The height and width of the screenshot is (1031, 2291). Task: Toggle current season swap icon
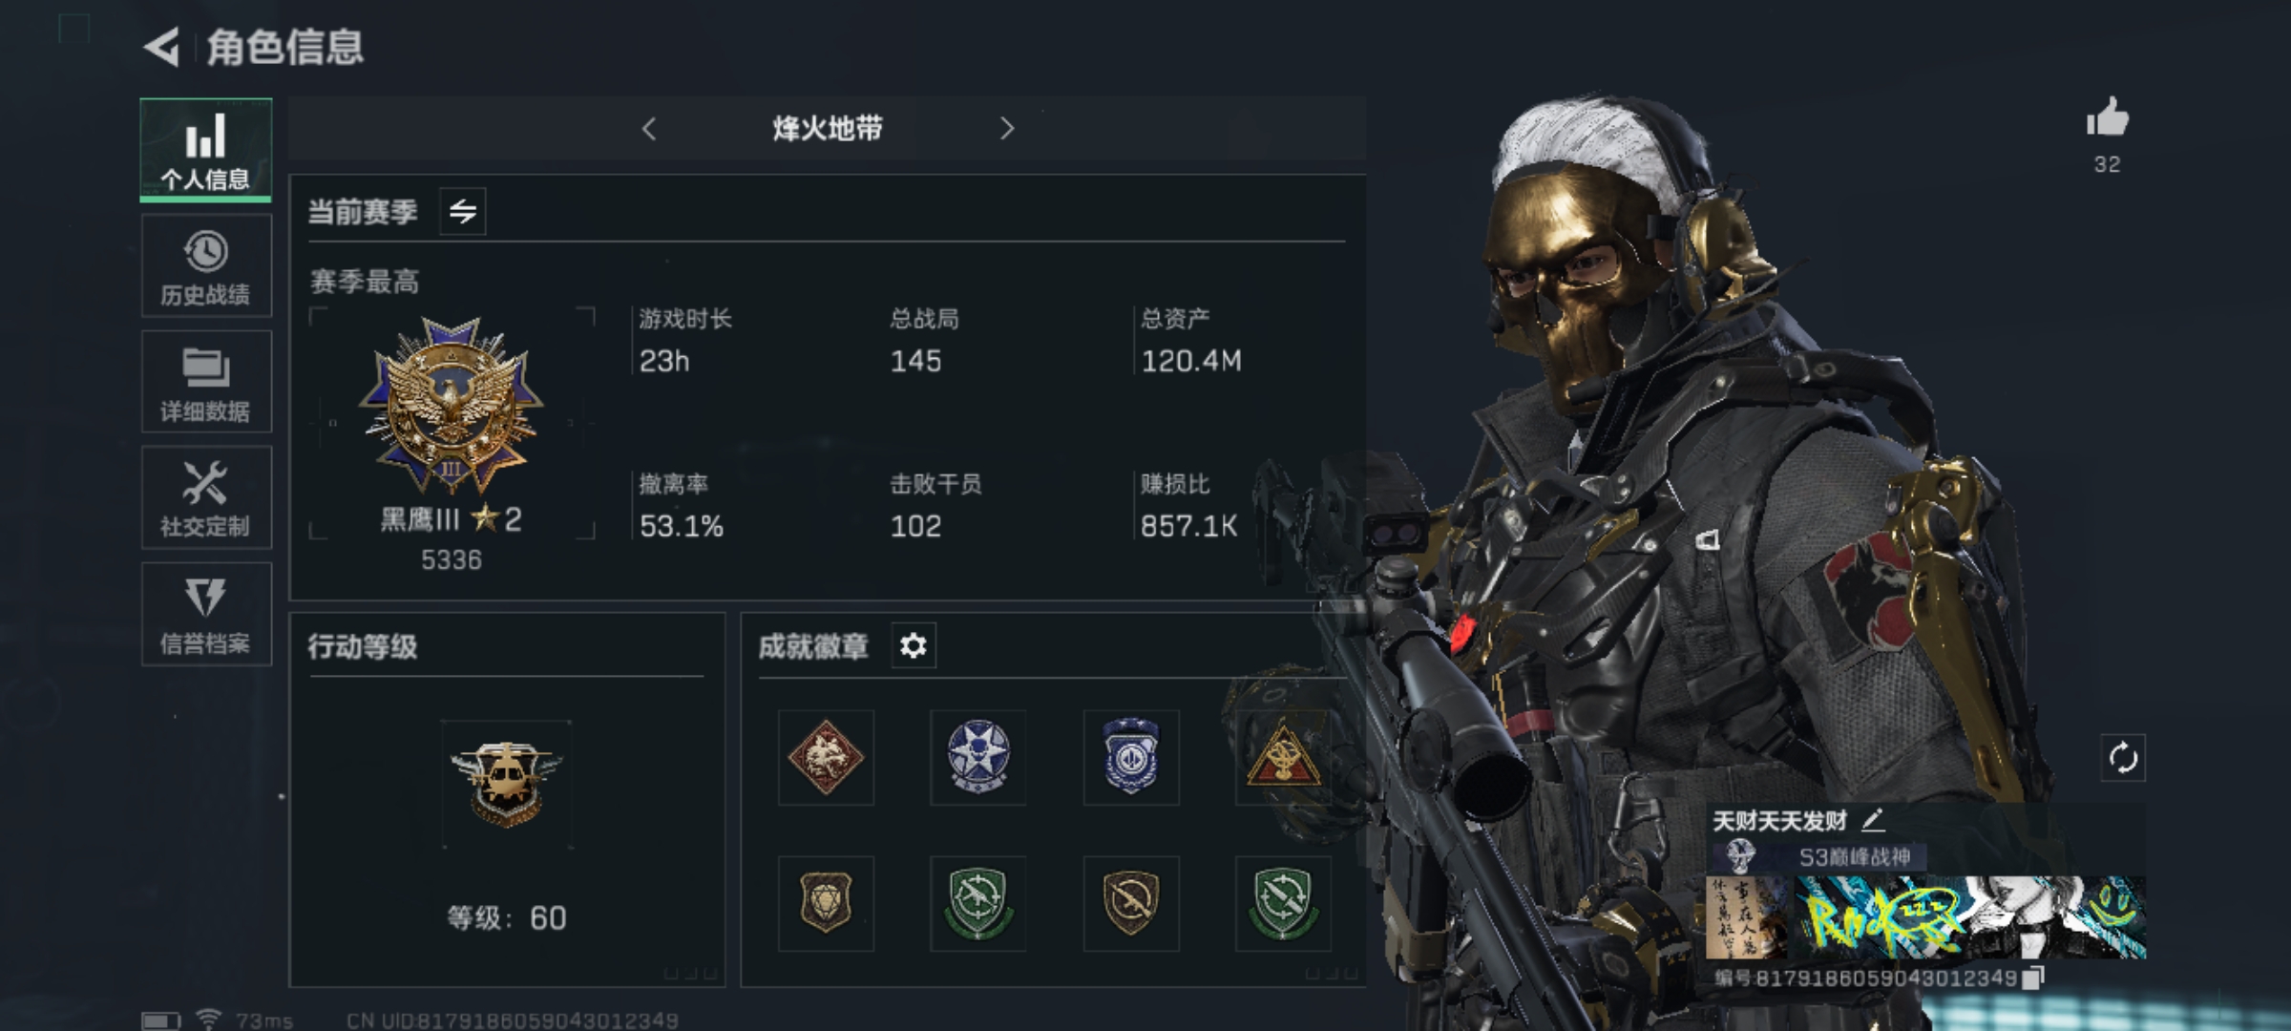tap(463, 211)
